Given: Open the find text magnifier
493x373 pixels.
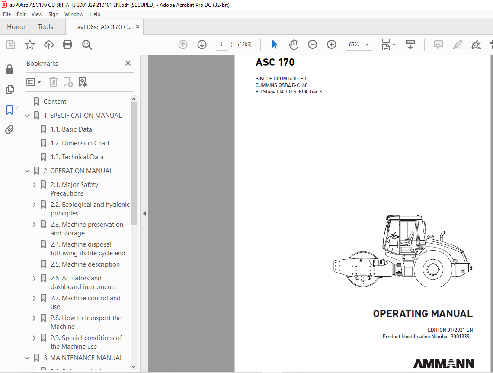Looking at the screenshot, I should [x=87, y=45].
